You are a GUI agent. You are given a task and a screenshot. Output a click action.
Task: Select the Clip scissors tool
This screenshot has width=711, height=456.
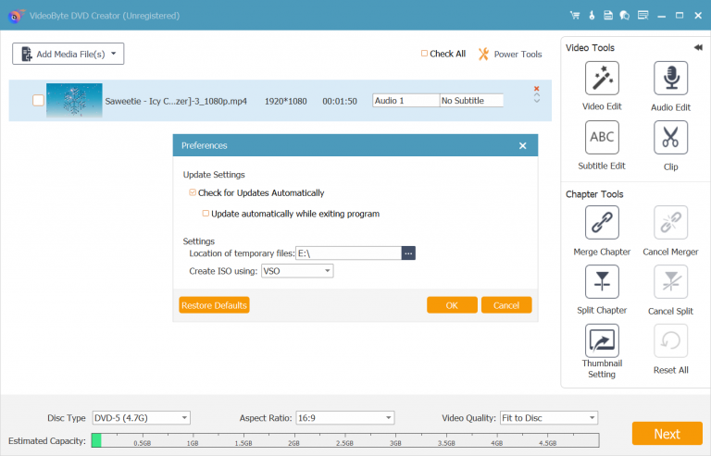pos(670,137)
